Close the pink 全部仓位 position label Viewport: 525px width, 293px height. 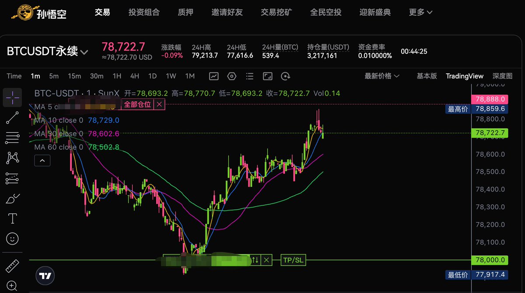pos(159,104)
